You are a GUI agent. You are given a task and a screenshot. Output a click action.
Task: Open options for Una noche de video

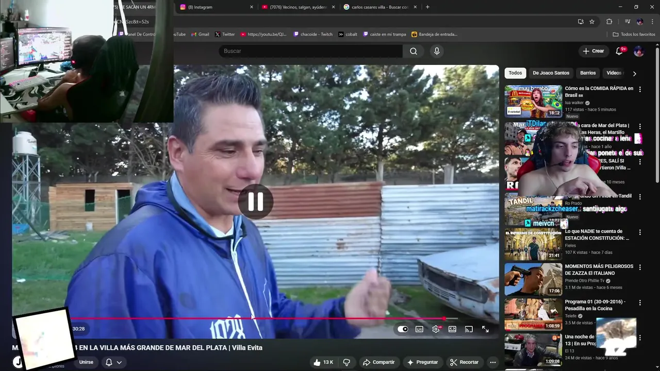coord(640,338)
